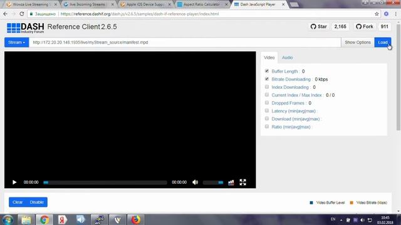Open File Explorer from taskbar
The height and width of the screenshot is (225, 401).
click(26, 219)
